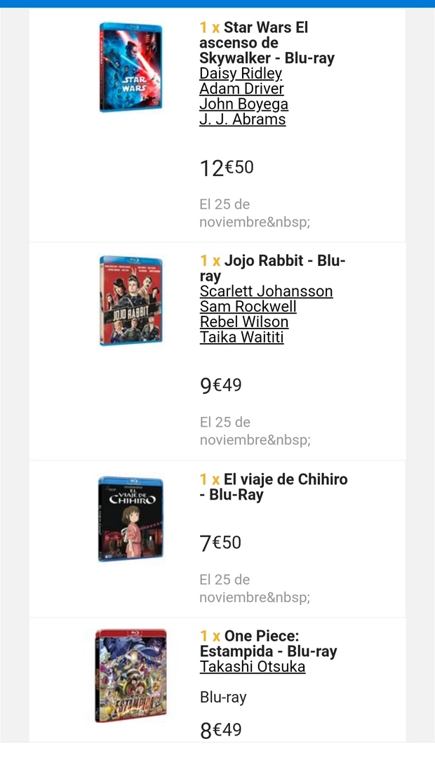Open the Star Wars Blu-ray cover image
Viewport: 435px width, 758px height.
pyautogui.click(x=131, y=67)
